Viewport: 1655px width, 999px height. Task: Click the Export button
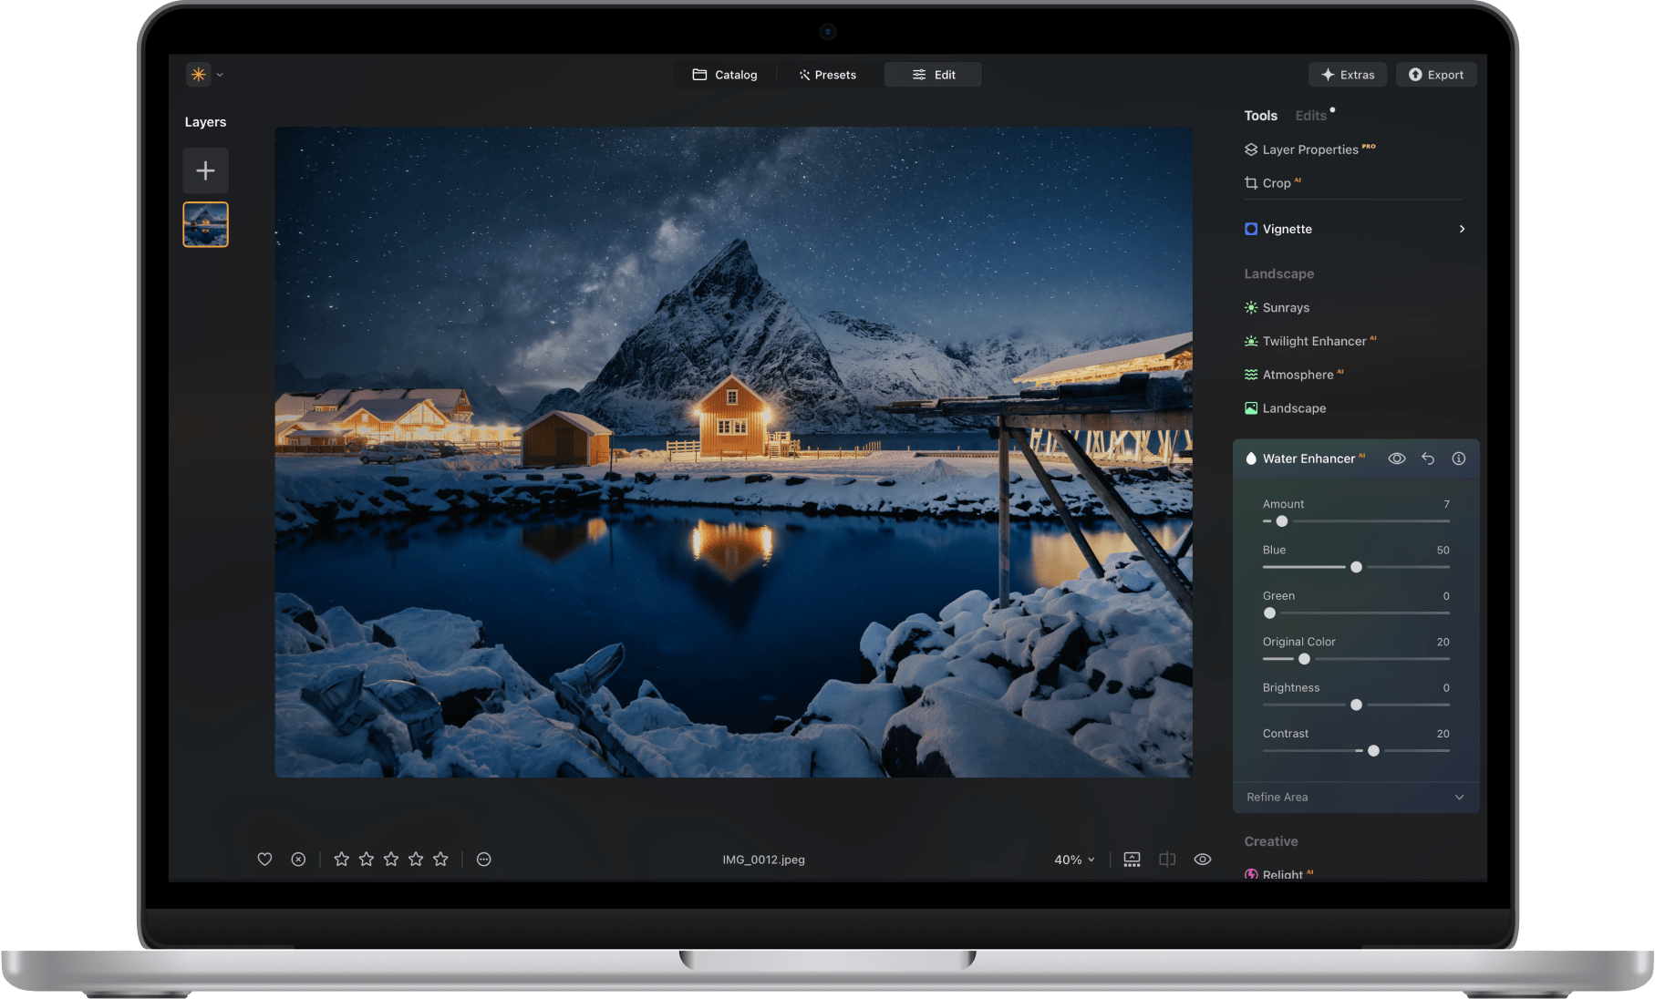coord(1436,75)
